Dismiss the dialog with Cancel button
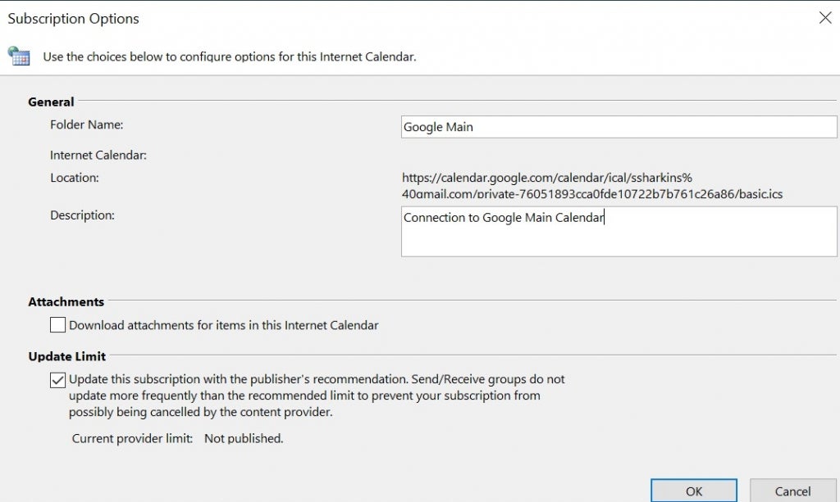This screenshot has height=502, width=840. [x=793, y=491]
